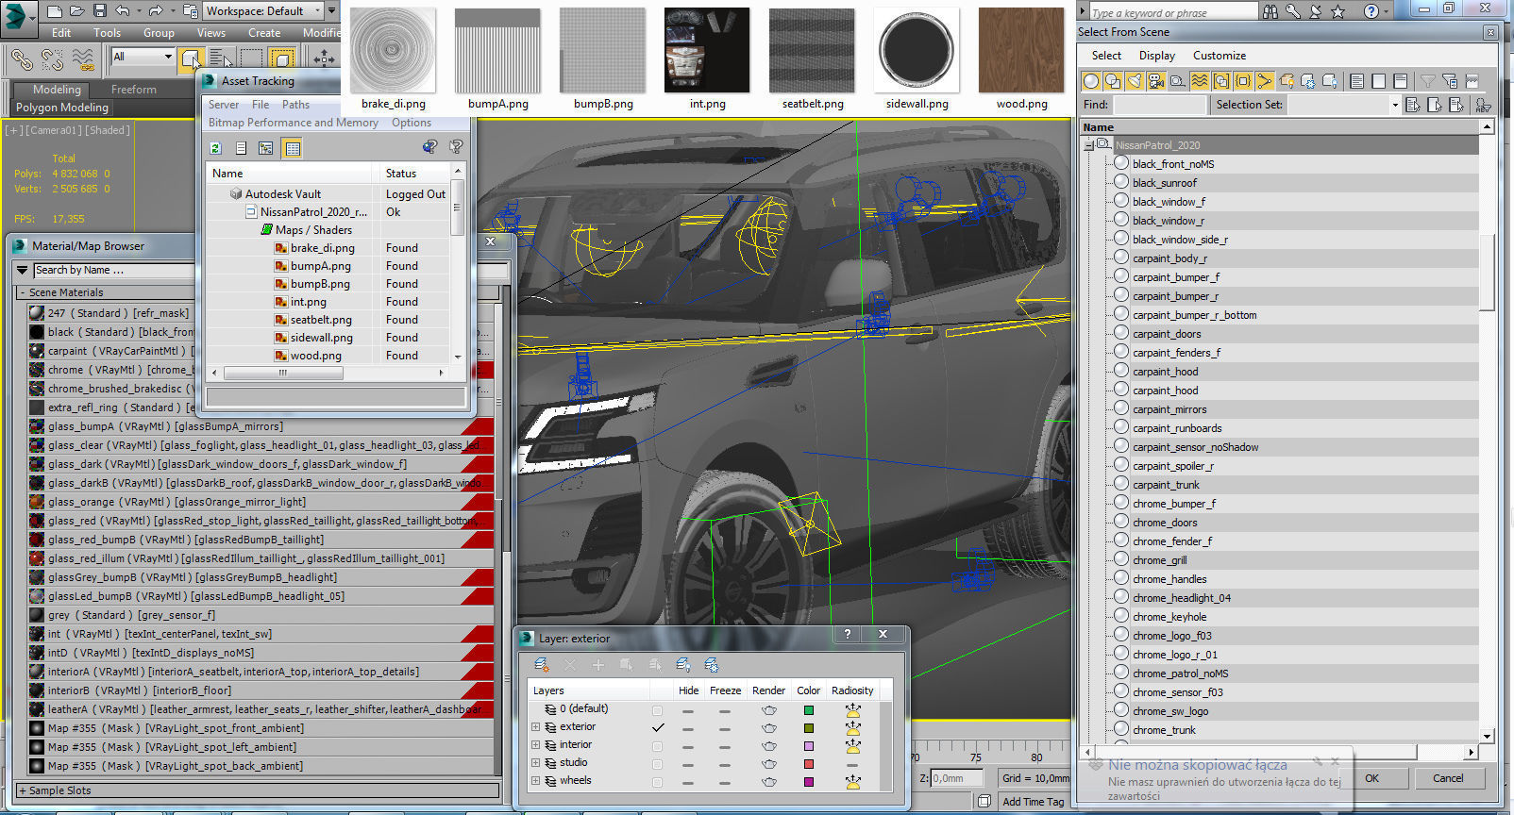The width and height of the screenshot is (1514, 815).
Task: Open the Views menu
Action: [211, 33]
